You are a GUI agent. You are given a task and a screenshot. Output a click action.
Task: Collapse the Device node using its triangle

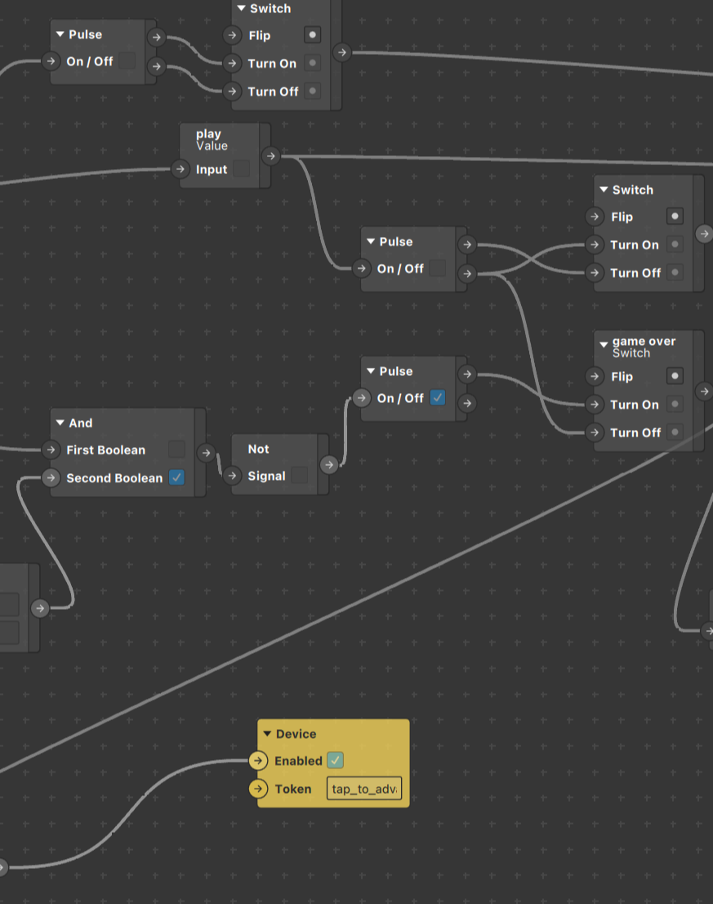tap(267, 734)
